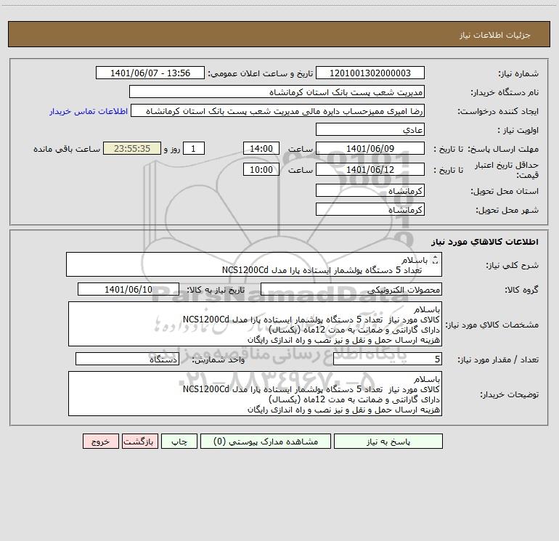Click the heading جزئیات اطلاعات نیاز
This screenshot has height=541, width=559.
[495, 35]
